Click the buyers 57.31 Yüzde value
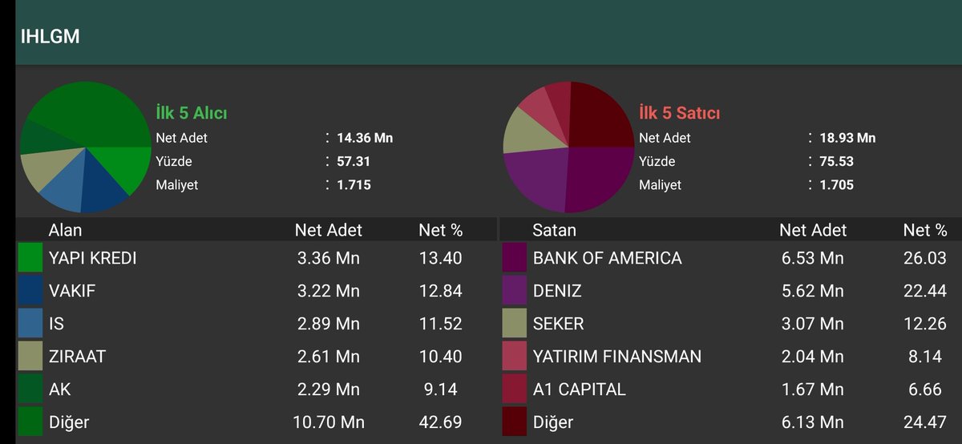 [354, 161]
